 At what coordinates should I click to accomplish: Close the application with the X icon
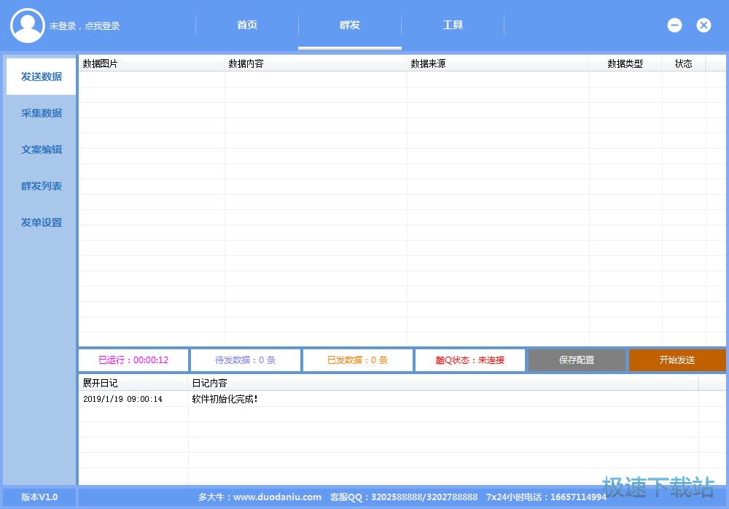click(703, 26)
